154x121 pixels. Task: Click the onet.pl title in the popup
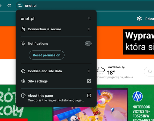click(28, 19)
